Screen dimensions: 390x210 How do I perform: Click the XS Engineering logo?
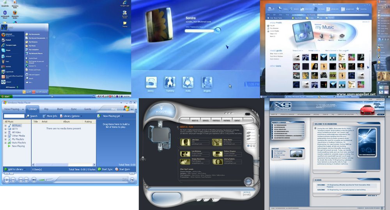283,106
